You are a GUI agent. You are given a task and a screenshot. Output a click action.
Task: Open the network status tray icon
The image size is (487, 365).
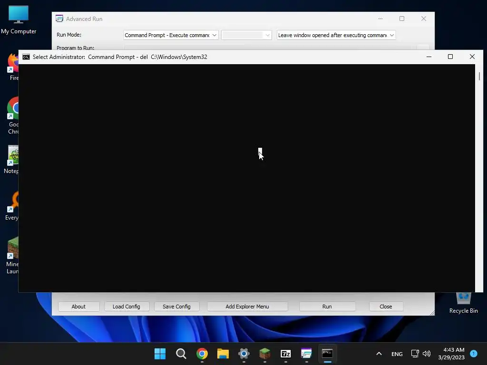pyautogui.click(x=415, y=354)
